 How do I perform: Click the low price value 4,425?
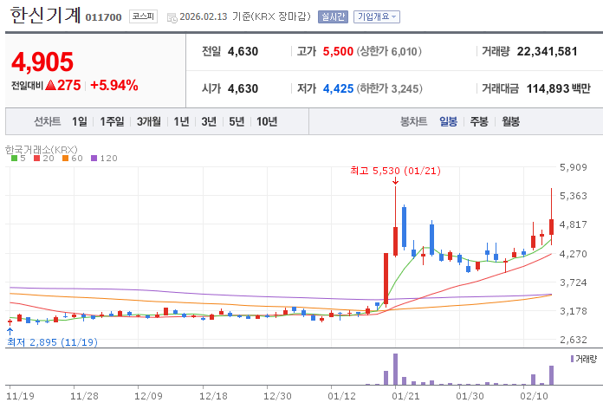(338, 89)
